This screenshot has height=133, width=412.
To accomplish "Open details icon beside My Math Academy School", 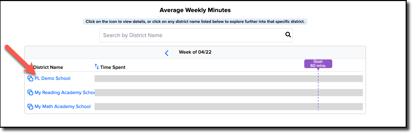I will click(30, 106).
